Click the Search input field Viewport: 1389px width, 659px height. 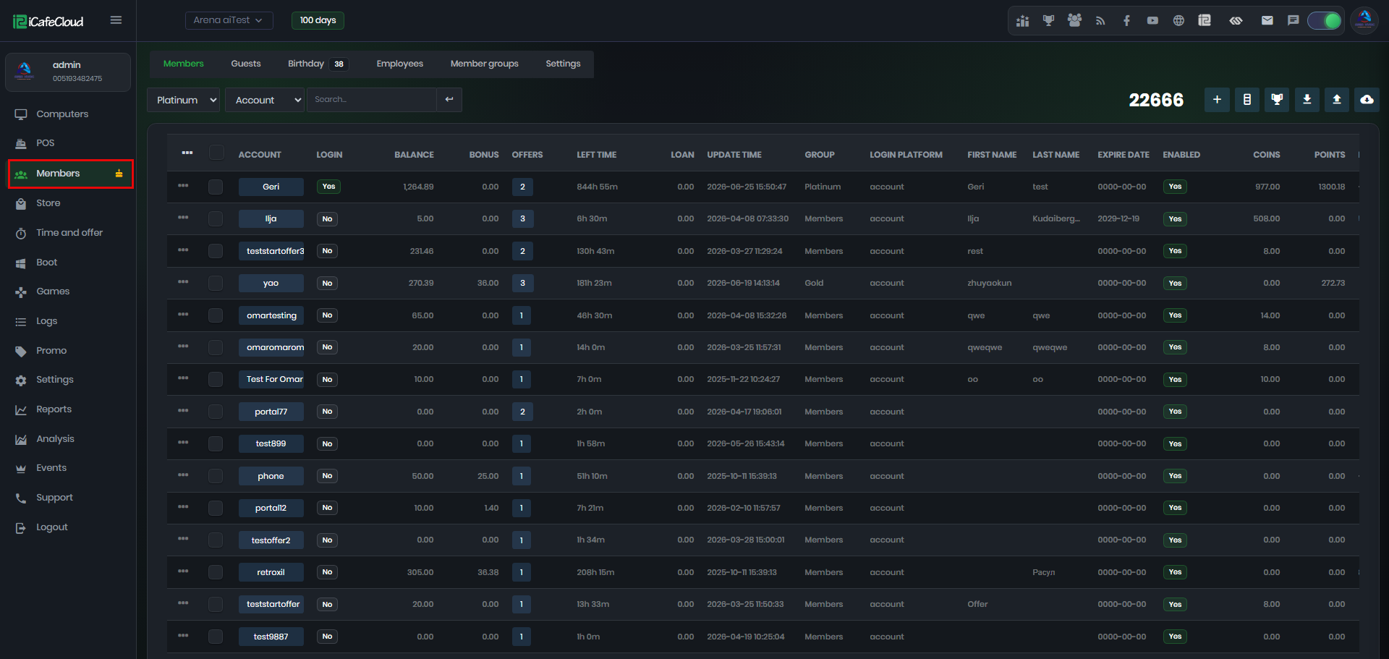[372, 100]
